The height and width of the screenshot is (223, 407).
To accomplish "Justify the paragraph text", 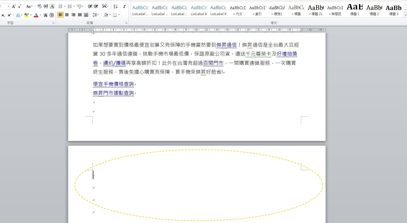I will [x=80, y=15].
